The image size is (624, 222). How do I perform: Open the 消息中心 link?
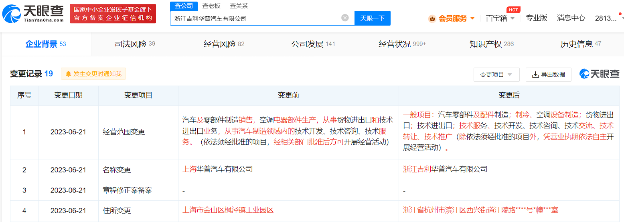tap(571, 18)
